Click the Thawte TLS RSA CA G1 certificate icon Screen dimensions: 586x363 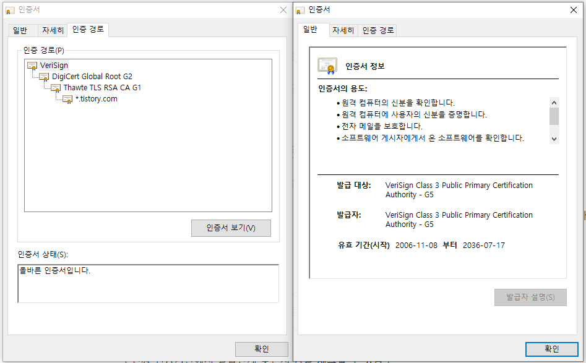tap(56, 88)
